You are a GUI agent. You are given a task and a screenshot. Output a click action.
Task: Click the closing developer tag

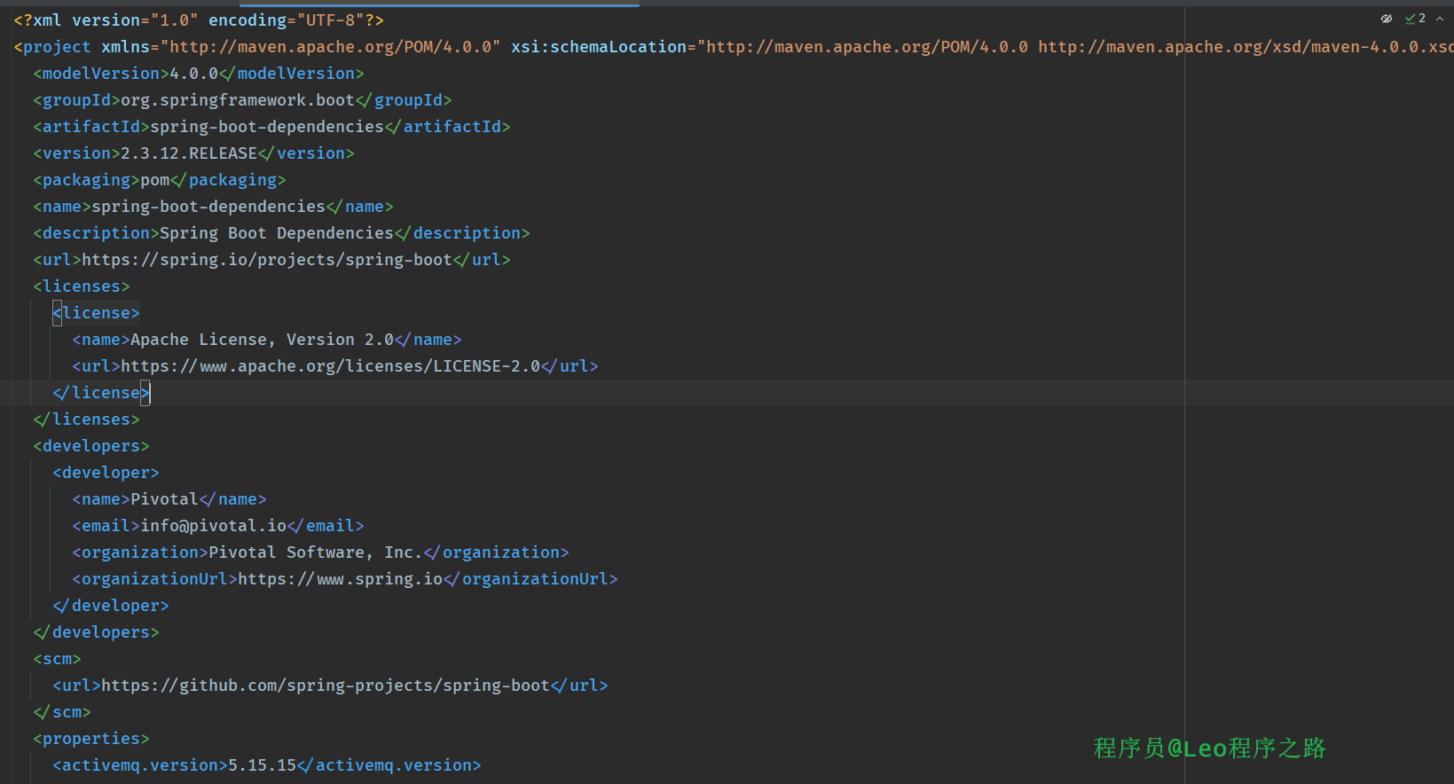tap(111, 606)
